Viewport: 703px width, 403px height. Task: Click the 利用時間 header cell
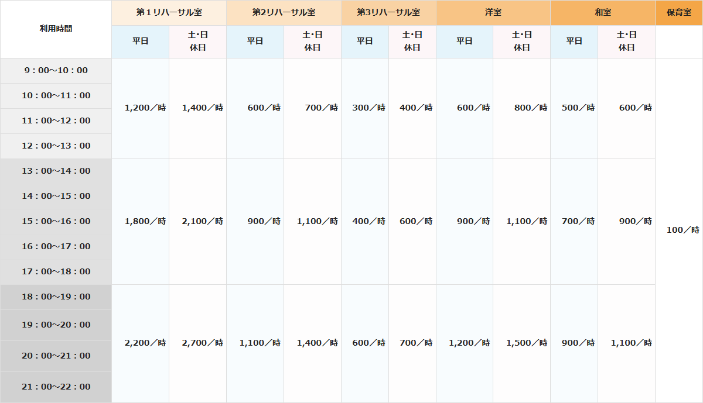[x=56, y=29]
